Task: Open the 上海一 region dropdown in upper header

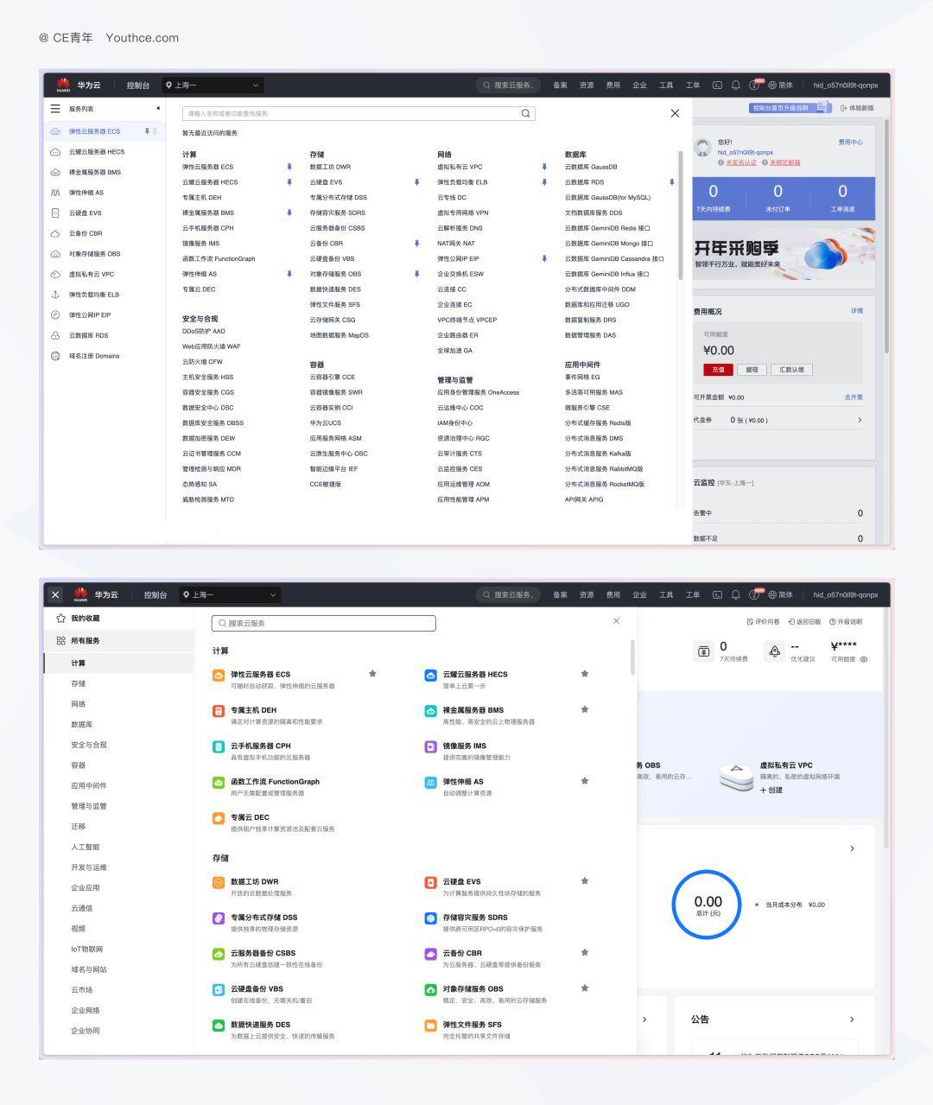Action: [213, 85]
